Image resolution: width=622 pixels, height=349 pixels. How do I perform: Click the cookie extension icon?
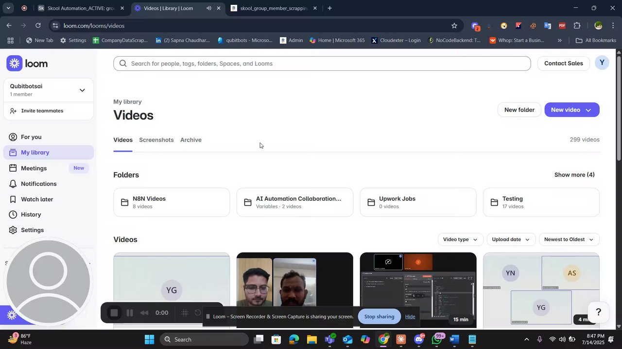click(533, 26)
